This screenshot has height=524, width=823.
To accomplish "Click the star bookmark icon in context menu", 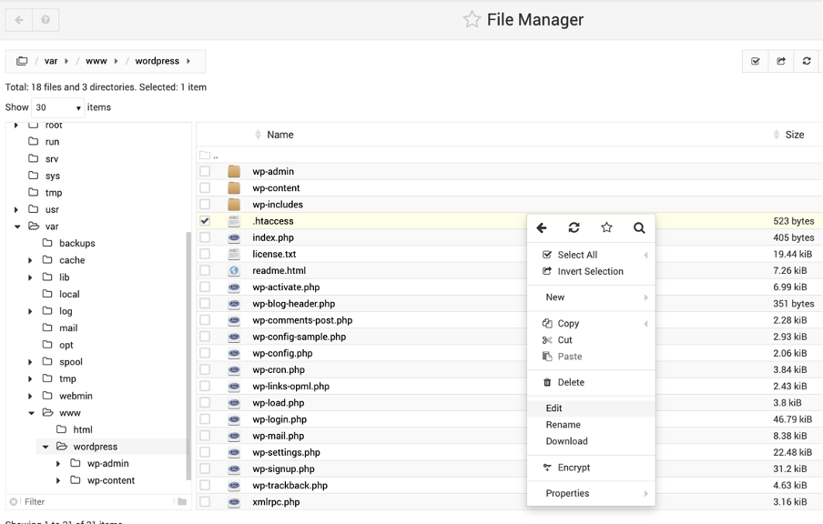I will [x=606, y=227].
